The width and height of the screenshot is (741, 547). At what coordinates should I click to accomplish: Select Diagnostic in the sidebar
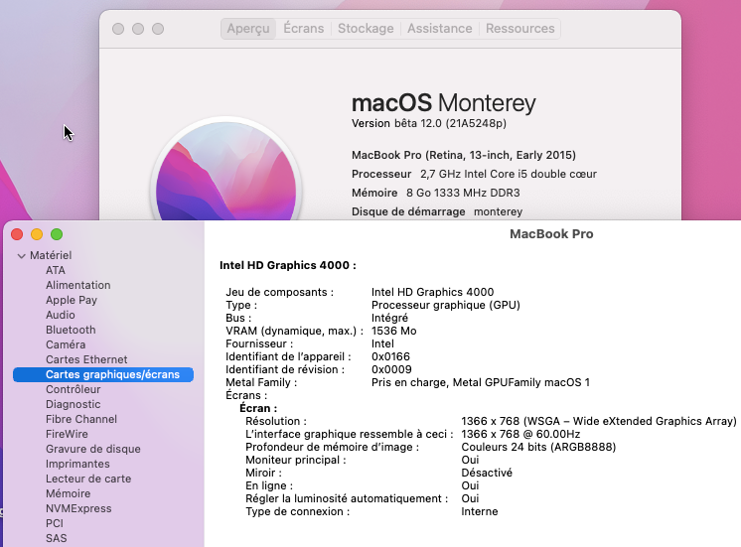[73, 404]
